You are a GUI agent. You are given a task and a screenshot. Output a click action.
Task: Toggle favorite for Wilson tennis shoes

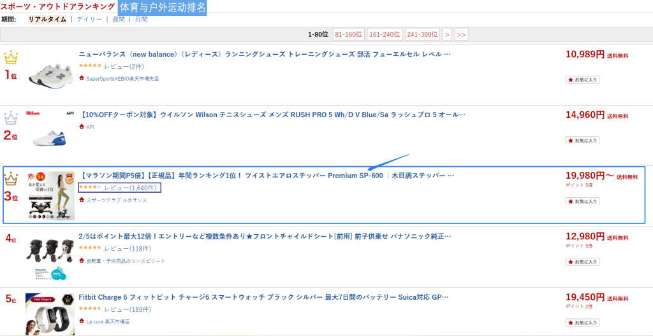click(582, 140)
